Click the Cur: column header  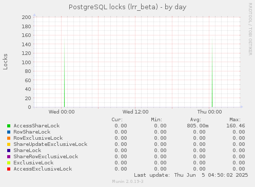(x=117, y=120)
